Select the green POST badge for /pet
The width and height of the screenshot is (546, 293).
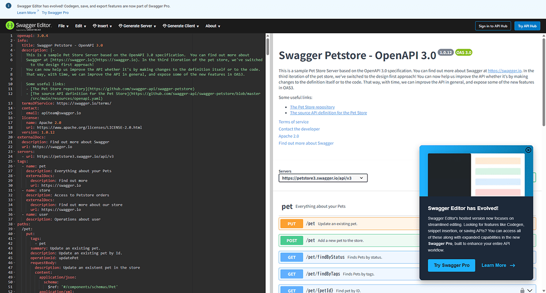pyautogui.click(x=291, y=240)
